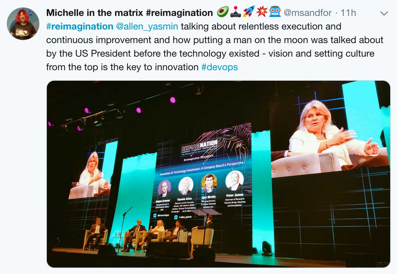Visit the @allen_yasmin mention
Screen dimensions: 397x274
coord(147,26)
